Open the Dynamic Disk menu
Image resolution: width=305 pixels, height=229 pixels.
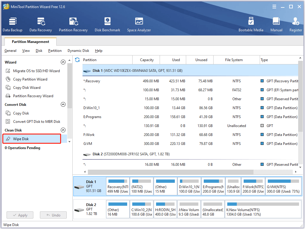click(78, 51)
